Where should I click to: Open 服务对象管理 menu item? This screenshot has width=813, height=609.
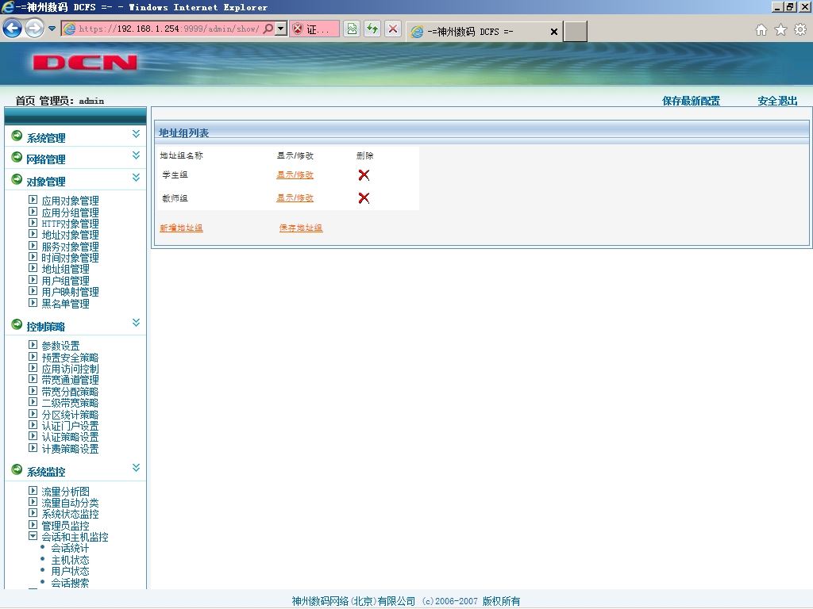[x=70, y=247]
